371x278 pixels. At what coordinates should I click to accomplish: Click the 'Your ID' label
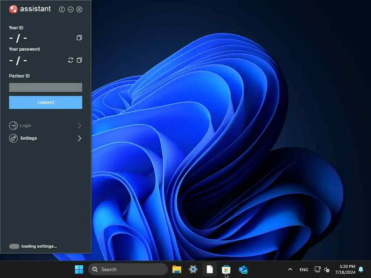click(16, 28)
